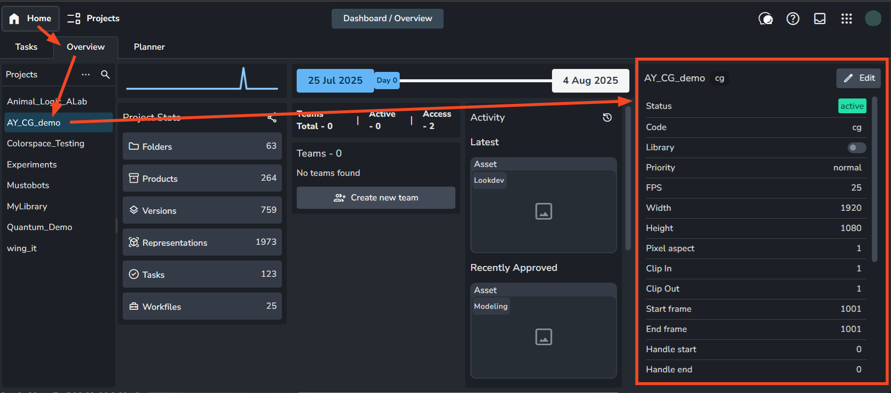Toggle the Library switch

pyautogui.click(x=857, y=147)
